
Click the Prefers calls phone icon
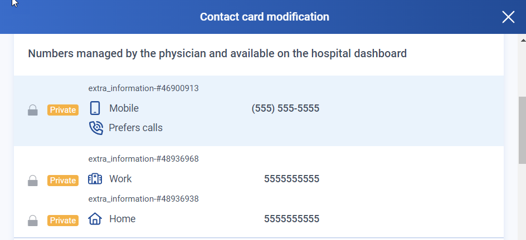(x=96, y=128)
